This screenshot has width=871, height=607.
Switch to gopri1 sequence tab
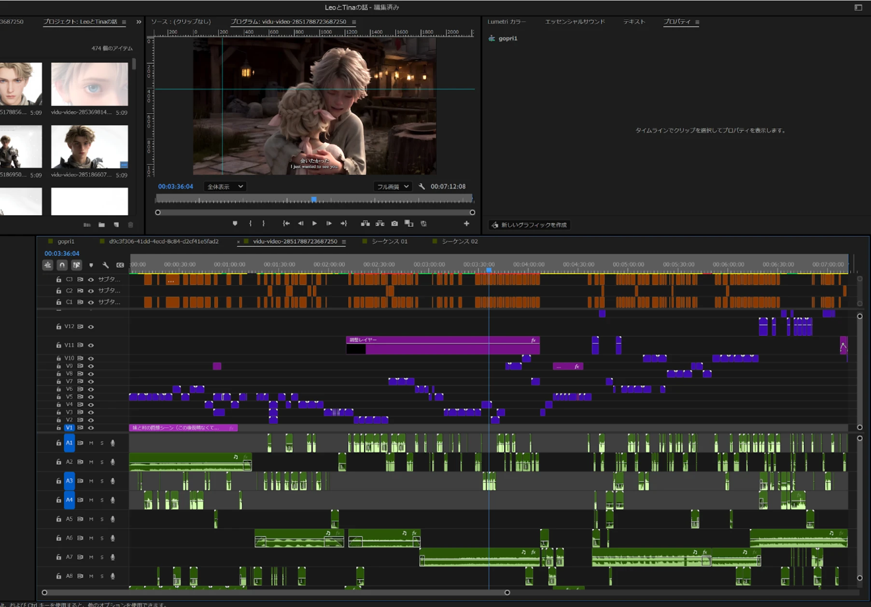(x=66, y=241)
